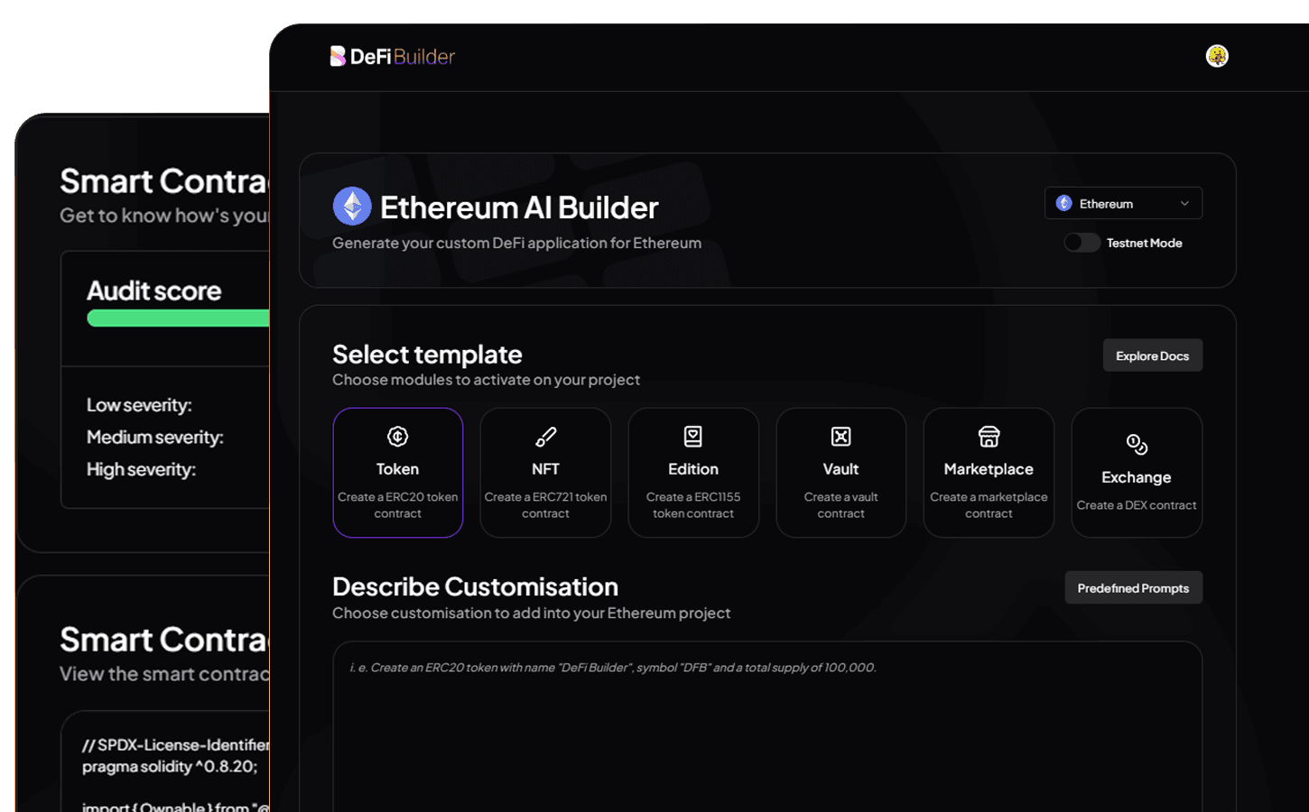Click the 'Describe Customisation' heading

(475, 586)
